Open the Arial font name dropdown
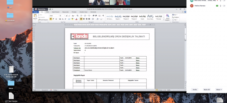 click(55, 15)
